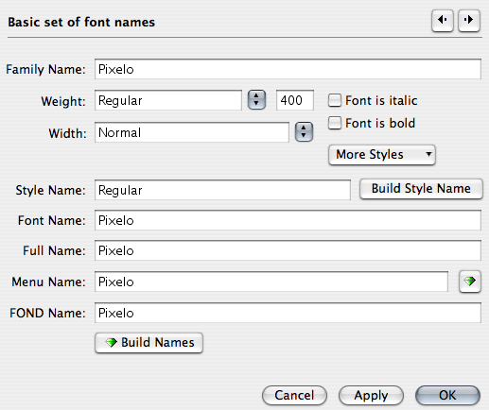The width and height of the screenshot is (489, 410).
Task: Enable the Font is italic checkbox
Action: pyautogui.click(x=335, y=100)
